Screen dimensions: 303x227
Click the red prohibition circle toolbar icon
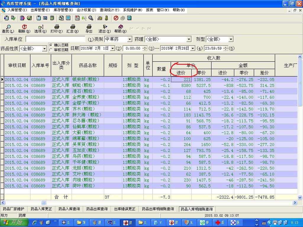click(116, 18)
